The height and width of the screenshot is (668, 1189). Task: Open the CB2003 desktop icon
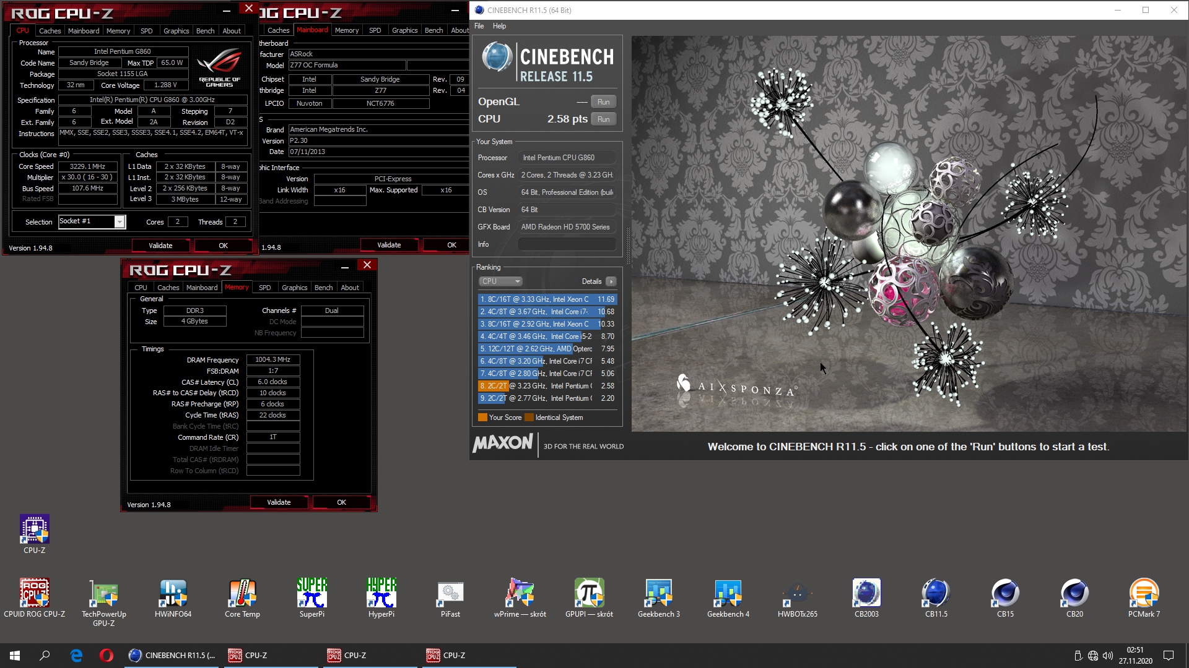[x=867, y=597]
